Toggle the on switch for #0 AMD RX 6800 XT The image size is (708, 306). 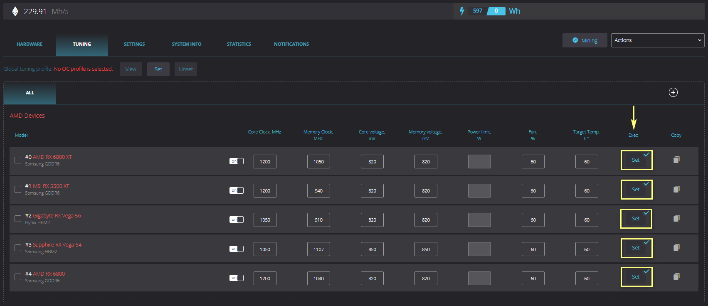click(237, 161)
